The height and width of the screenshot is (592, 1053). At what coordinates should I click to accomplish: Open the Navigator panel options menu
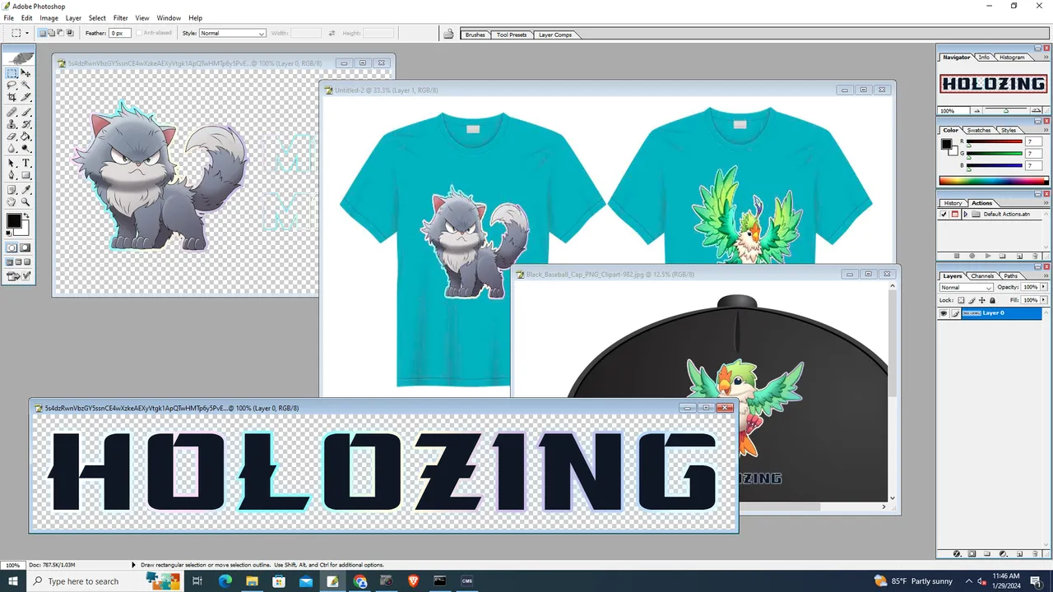tap(1045, 57)
